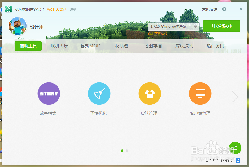The image size is (249, 167).
Task: Switch to the 辅助工具 tab
Action: tap(28, 46)
